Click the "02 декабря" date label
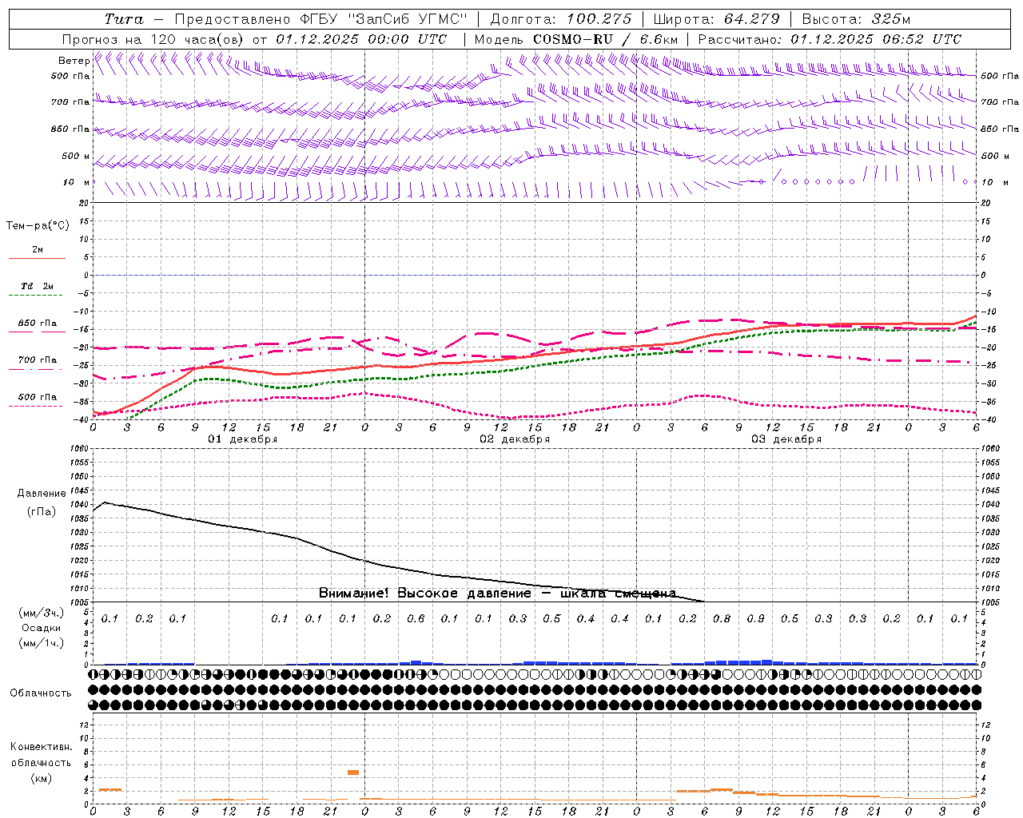1023x818 pixels. (515, 439)
